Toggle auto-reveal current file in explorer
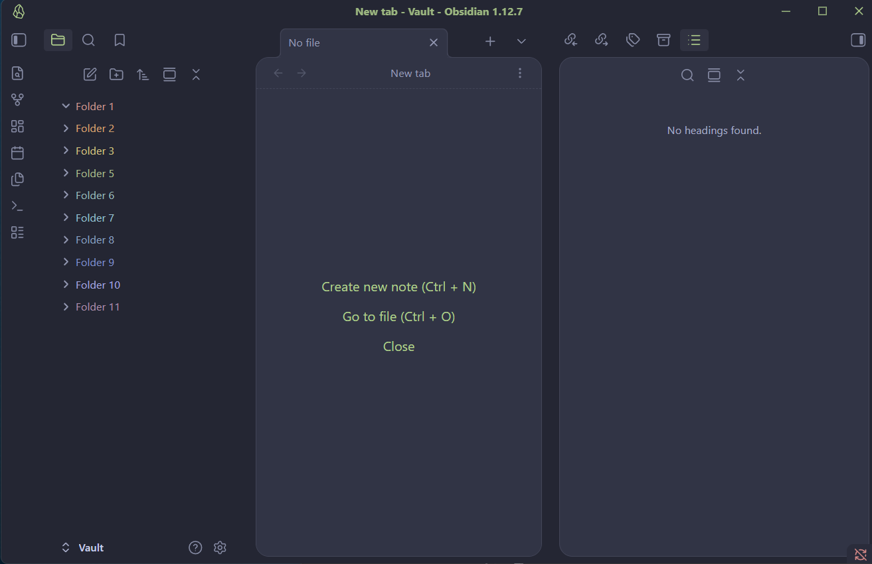Screen dimensions: 872x564 169,74
